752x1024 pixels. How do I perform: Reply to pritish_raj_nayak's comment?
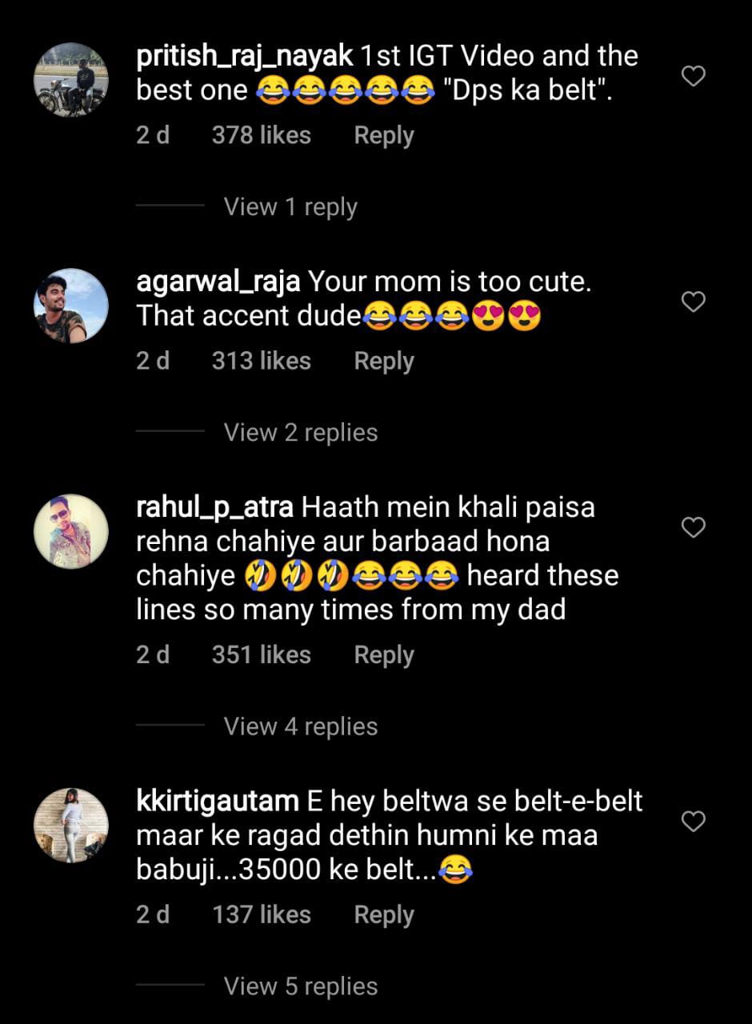384,136
